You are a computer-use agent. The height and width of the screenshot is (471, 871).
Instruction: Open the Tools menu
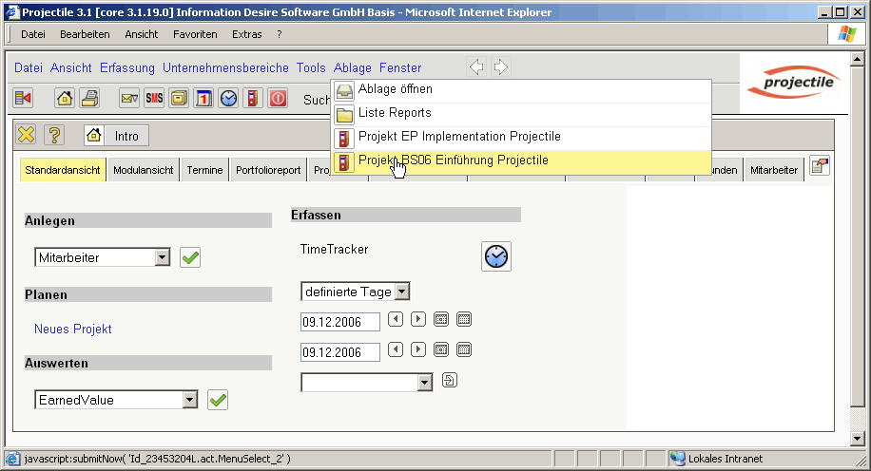click(311, 67)
